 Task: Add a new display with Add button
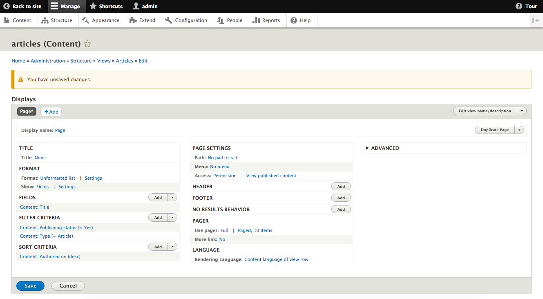[51, 112]
